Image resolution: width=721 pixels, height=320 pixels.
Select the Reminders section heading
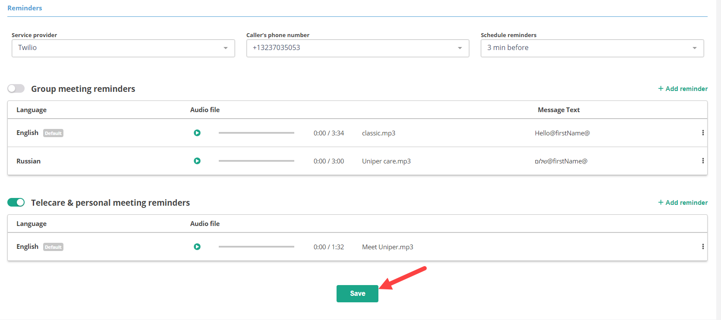(x=25, y=8)
